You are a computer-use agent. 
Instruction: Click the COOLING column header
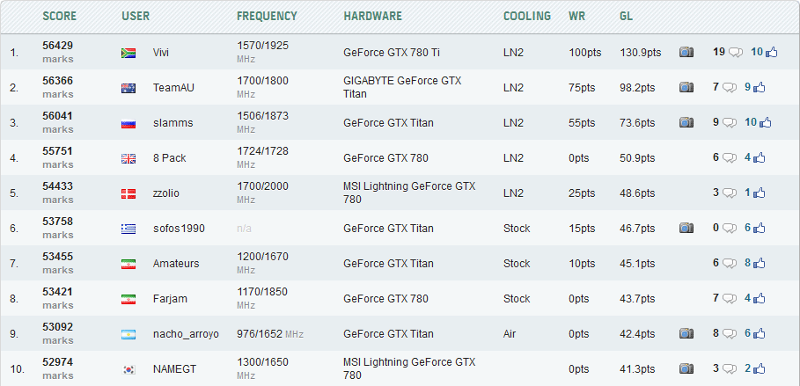(527, 16)
